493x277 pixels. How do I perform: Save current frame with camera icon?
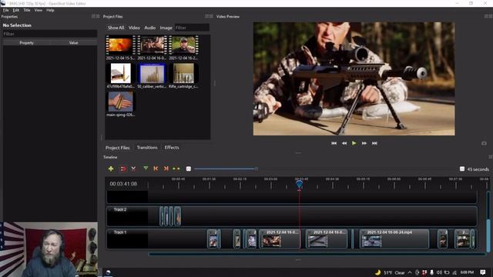coord(484,143)
